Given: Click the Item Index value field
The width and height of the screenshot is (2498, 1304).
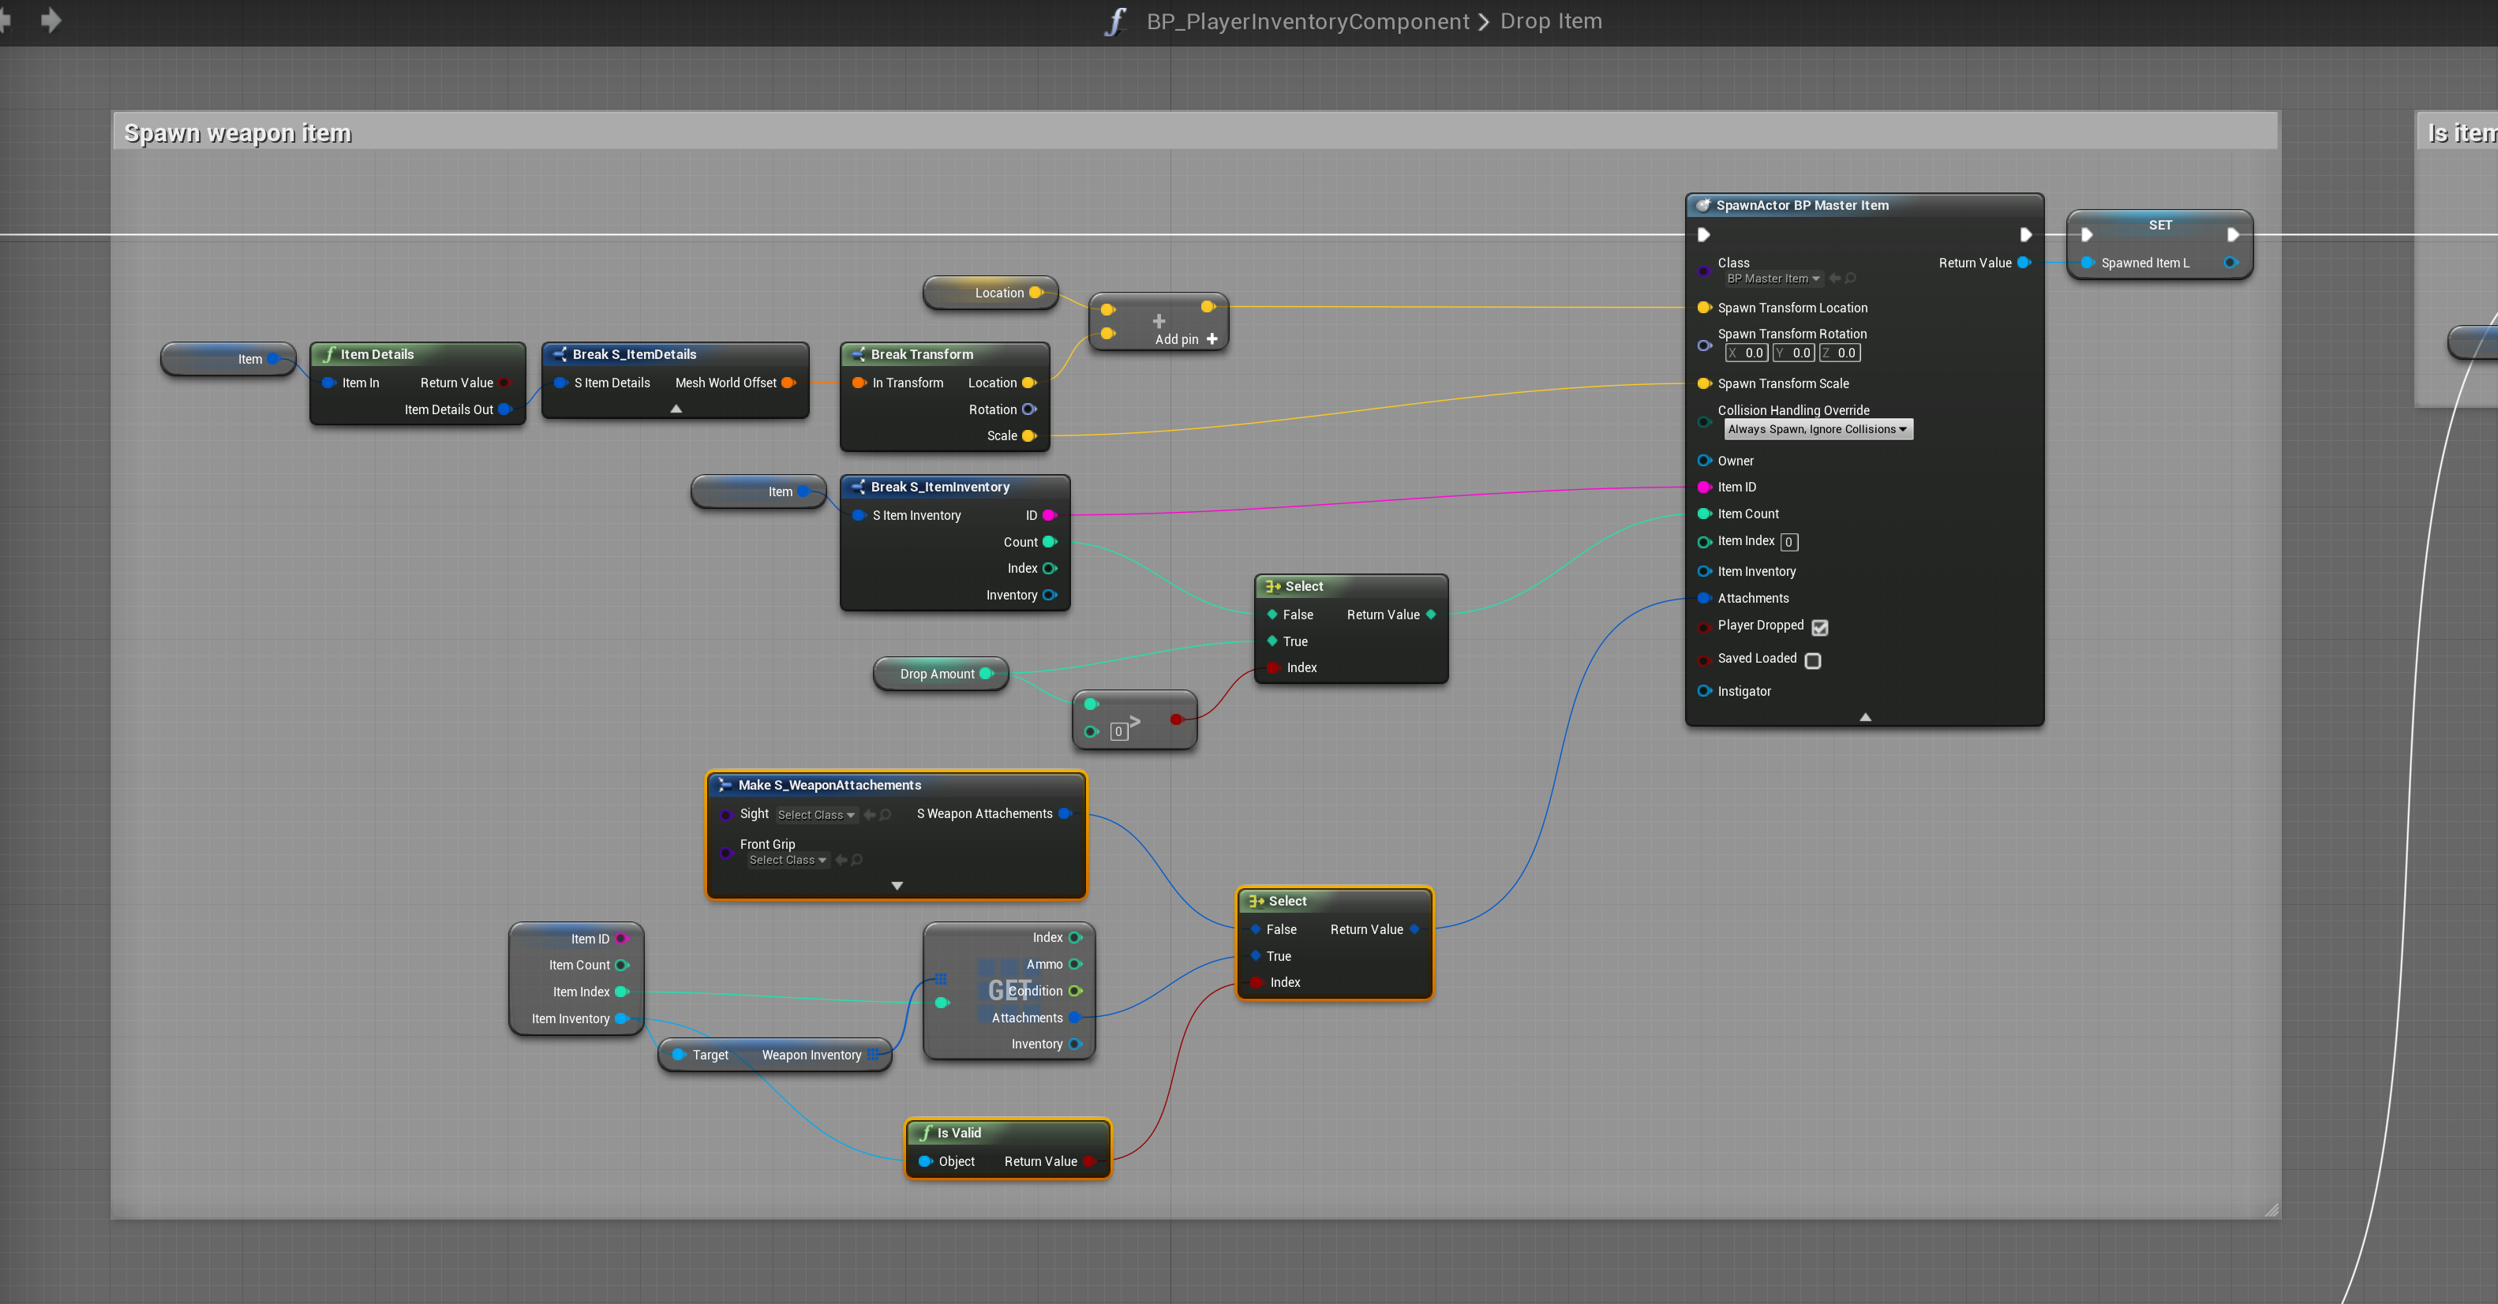Looking at the screenshot, I should pyautogui.click(x=1788, y=543).
